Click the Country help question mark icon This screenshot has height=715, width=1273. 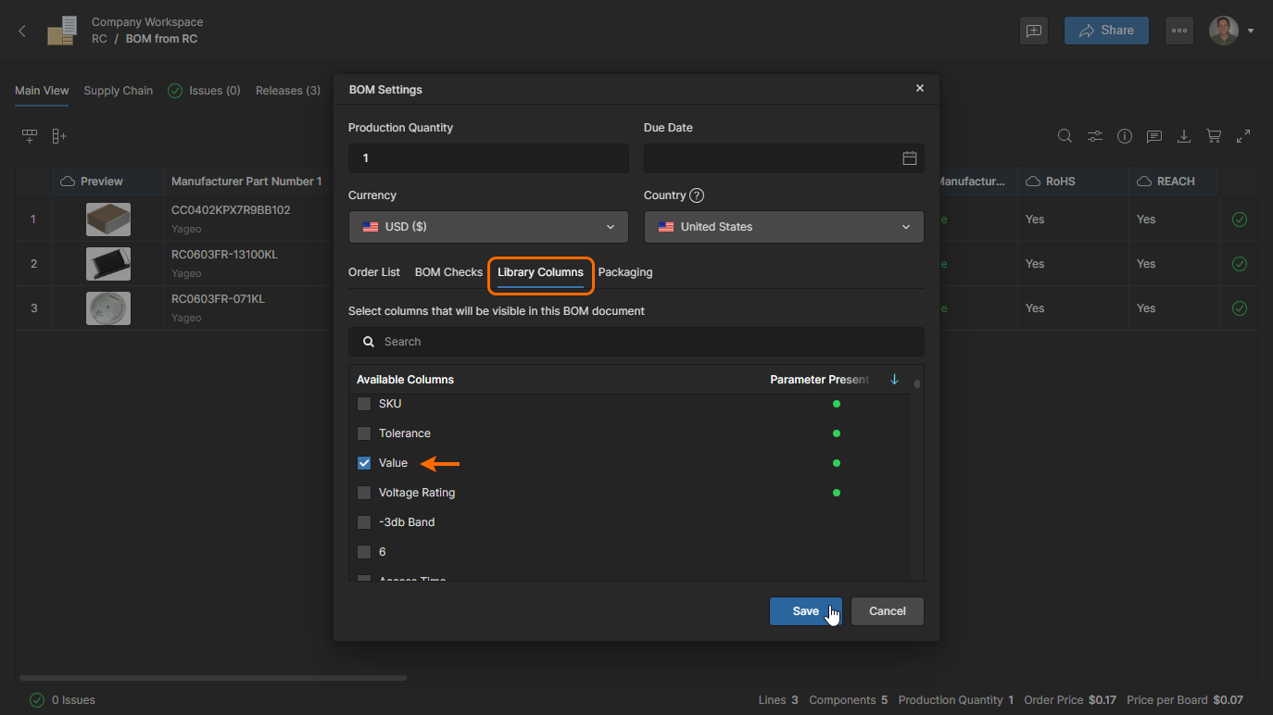pos(697,195)
